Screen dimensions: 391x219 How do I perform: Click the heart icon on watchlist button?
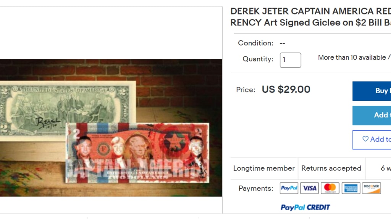click(x=365, y=139)
